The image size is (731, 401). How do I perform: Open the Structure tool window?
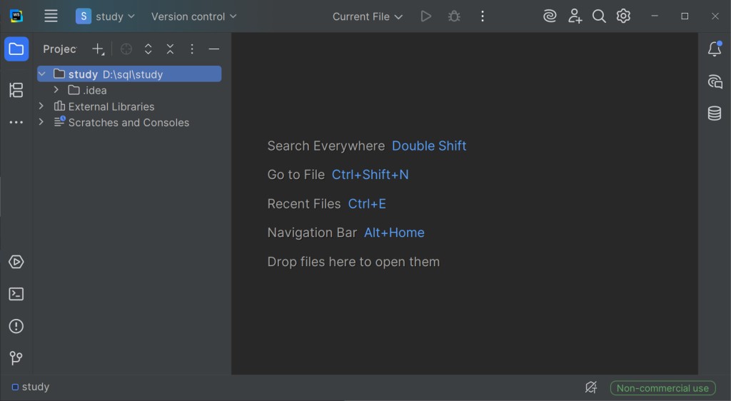pyautogui.click(x=16, y=90)
